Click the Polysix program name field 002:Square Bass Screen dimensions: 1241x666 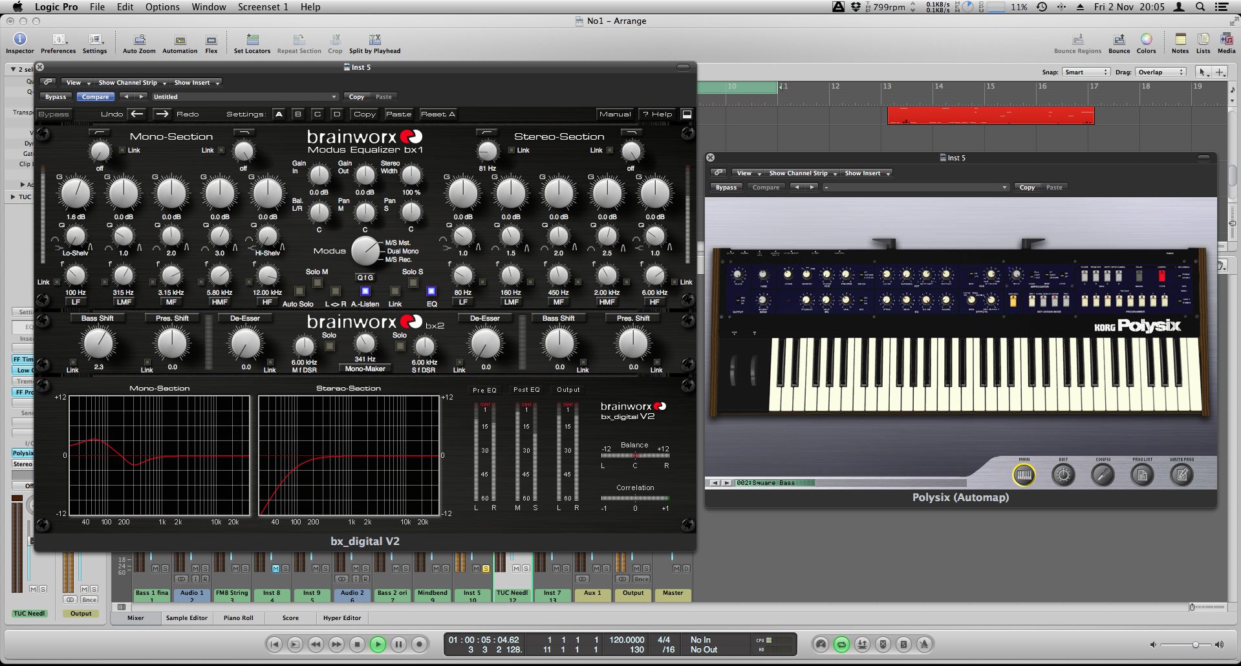click(x=775, y=482)
